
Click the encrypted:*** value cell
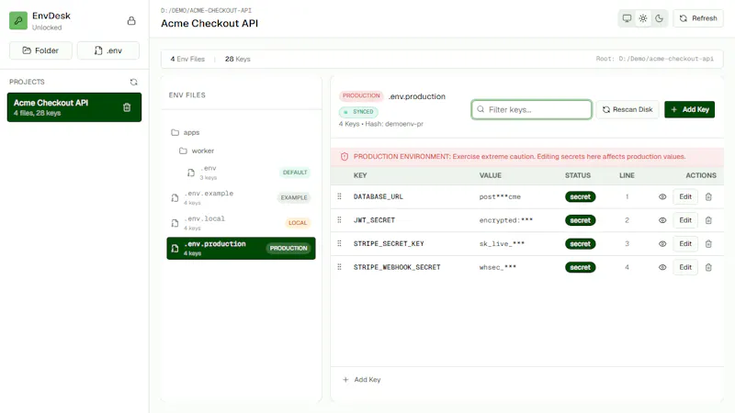point(506,220)
